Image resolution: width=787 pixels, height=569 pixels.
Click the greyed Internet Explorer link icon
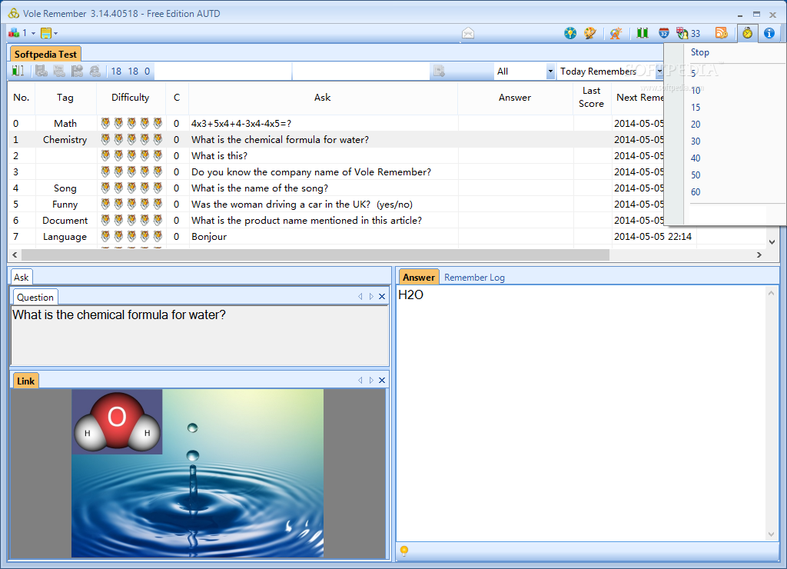95,71
